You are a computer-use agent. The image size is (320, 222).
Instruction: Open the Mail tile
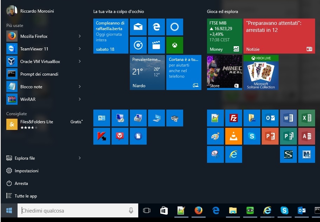coord(138,27)
